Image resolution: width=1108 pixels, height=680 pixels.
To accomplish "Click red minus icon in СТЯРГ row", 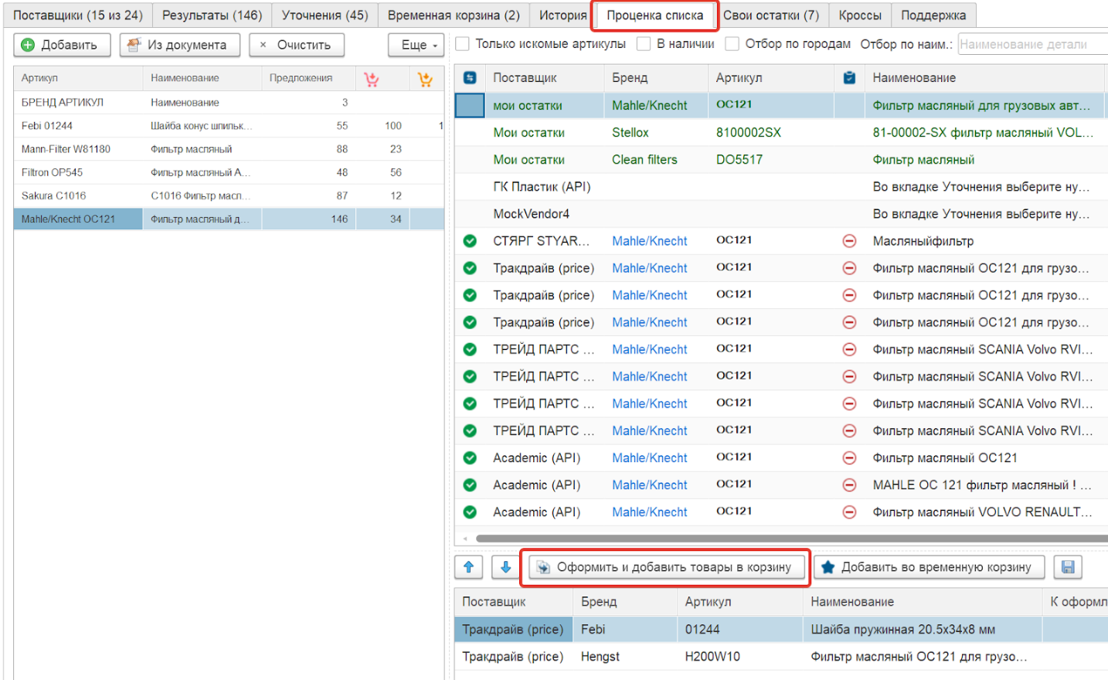I will (x=849, y=241).
